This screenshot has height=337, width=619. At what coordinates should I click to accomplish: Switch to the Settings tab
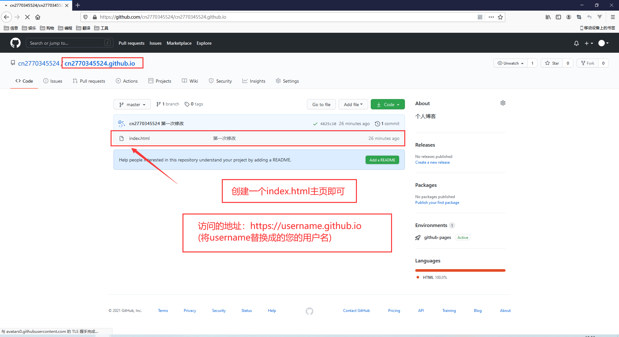click(x=287, y=81)
